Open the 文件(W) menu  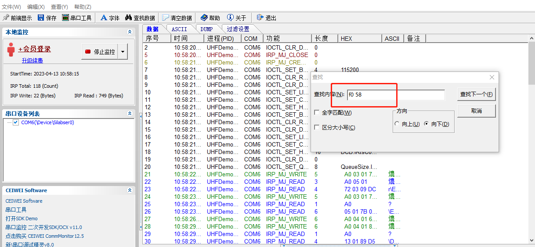11,7
